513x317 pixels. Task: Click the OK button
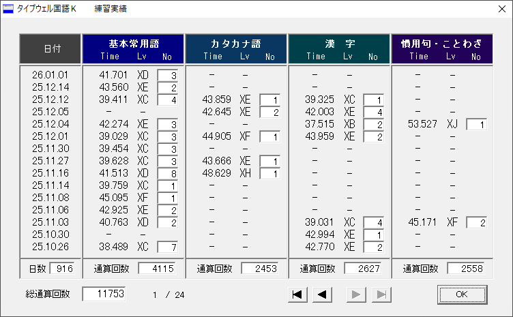click(x=462, y=295)
